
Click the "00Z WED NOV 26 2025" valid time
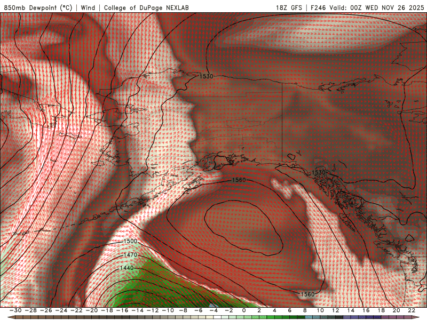(x=387, y=7)
